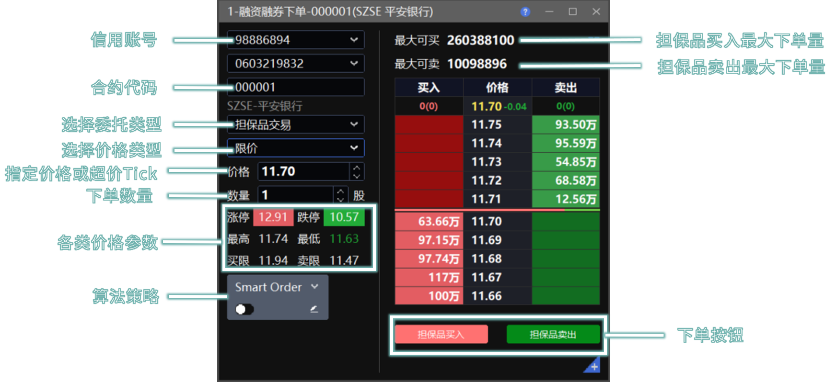Screen dimensions: 836x382
Task: Click the blue help question mark icon
Action: (x=525, y=12)
